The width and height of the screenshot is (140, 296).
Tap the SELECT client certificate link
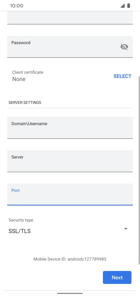pyautogui.click(x=122, y=76)
